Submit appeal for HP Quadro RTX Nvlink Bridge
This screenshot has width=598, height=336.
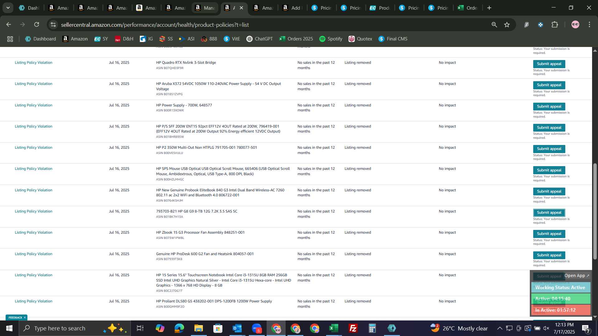coord(549,64)
